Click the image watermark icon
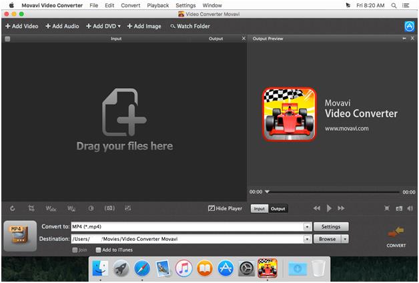 [x=71, y=208]
